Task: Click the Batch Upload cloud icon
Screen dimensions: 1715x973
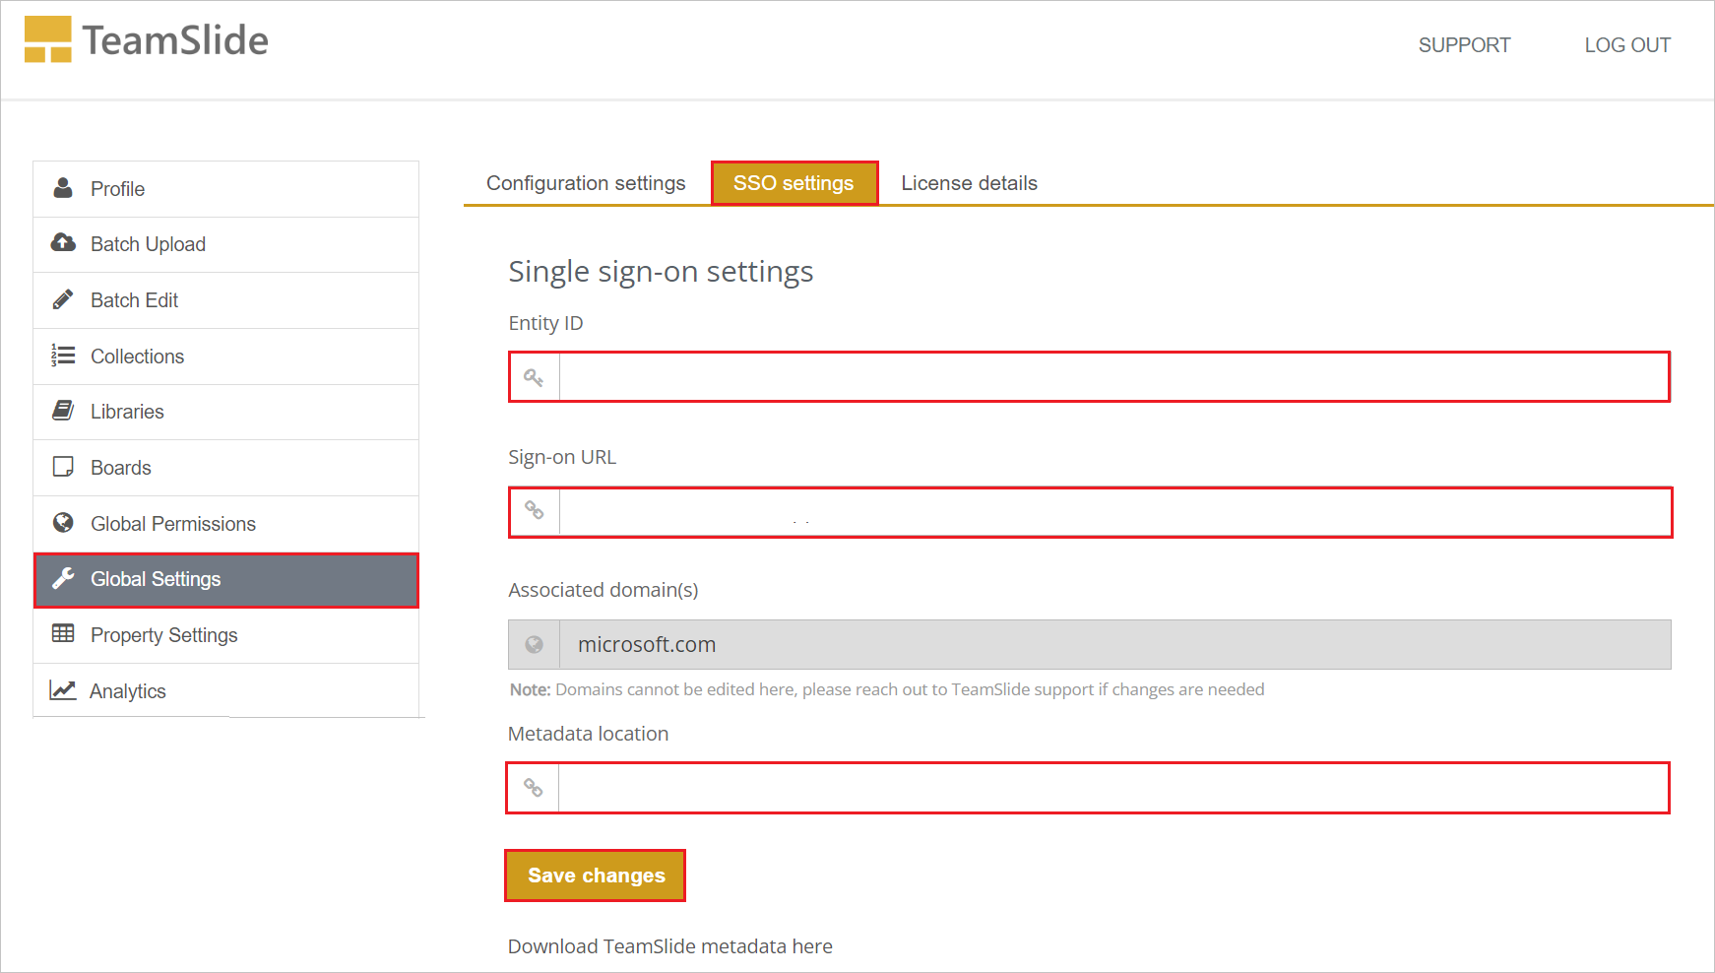Action: point(63,243)
